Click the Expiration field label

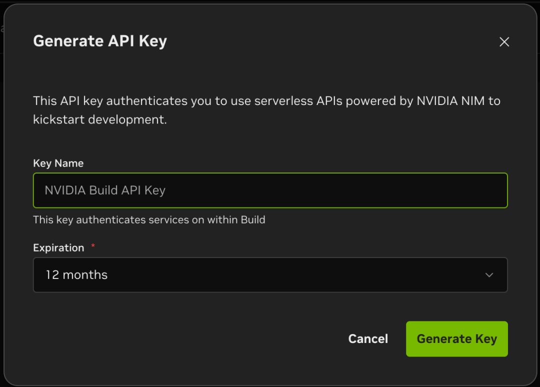(x=58, y=247)
